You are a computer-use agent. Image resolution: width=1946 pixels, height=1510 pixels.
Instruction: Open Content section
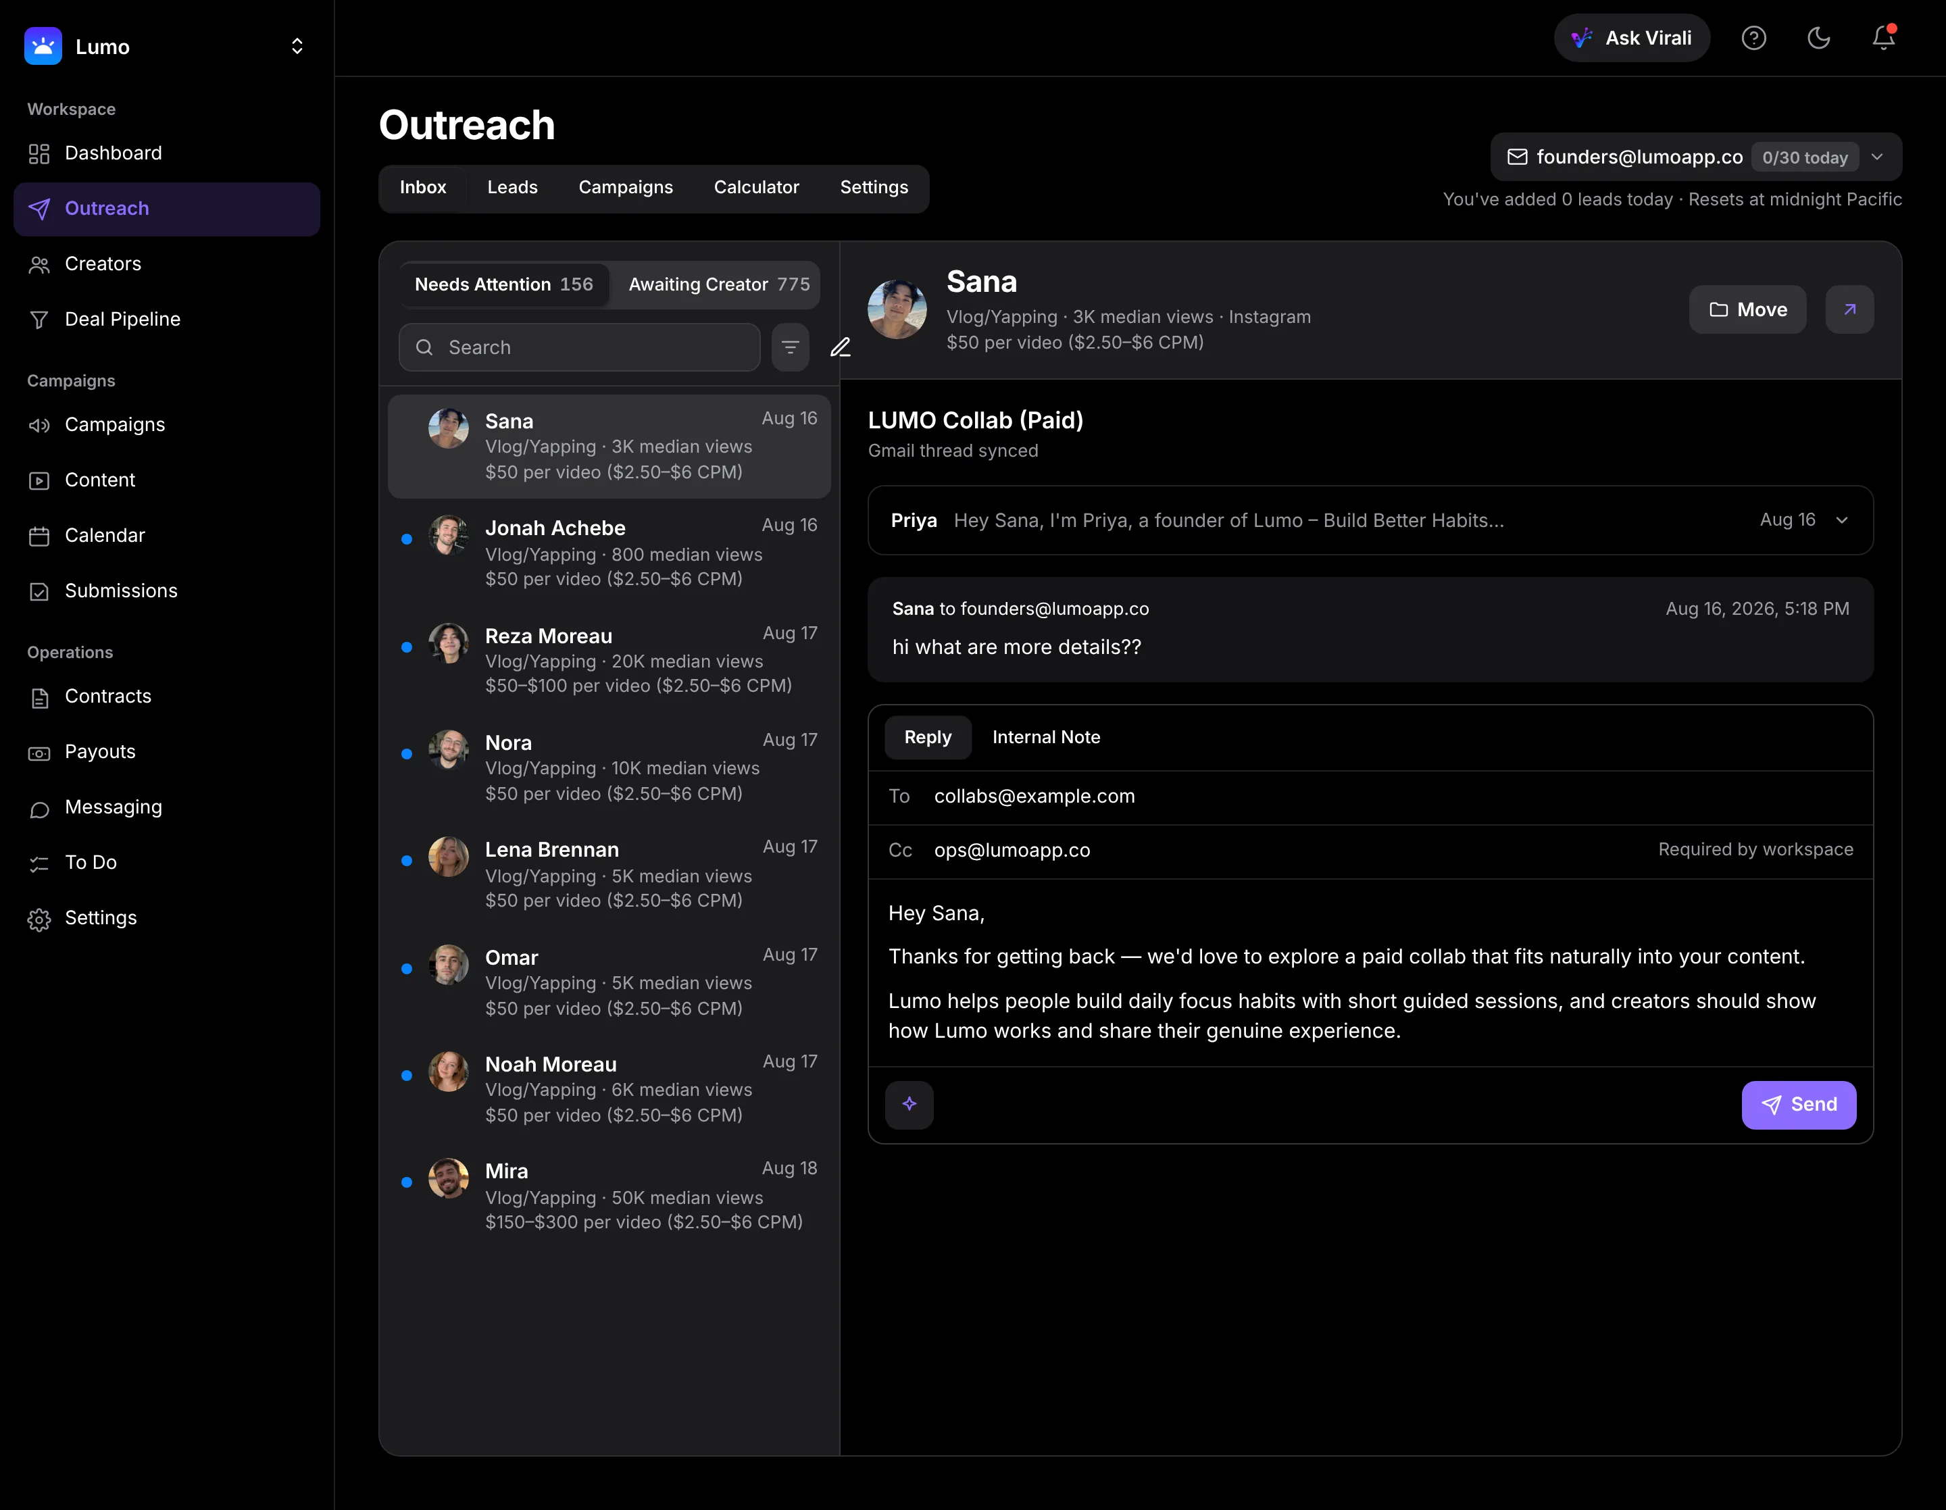(x=167, y=480)
